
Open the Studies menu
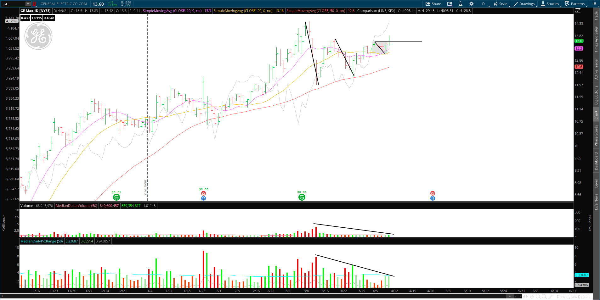(550, 4)
